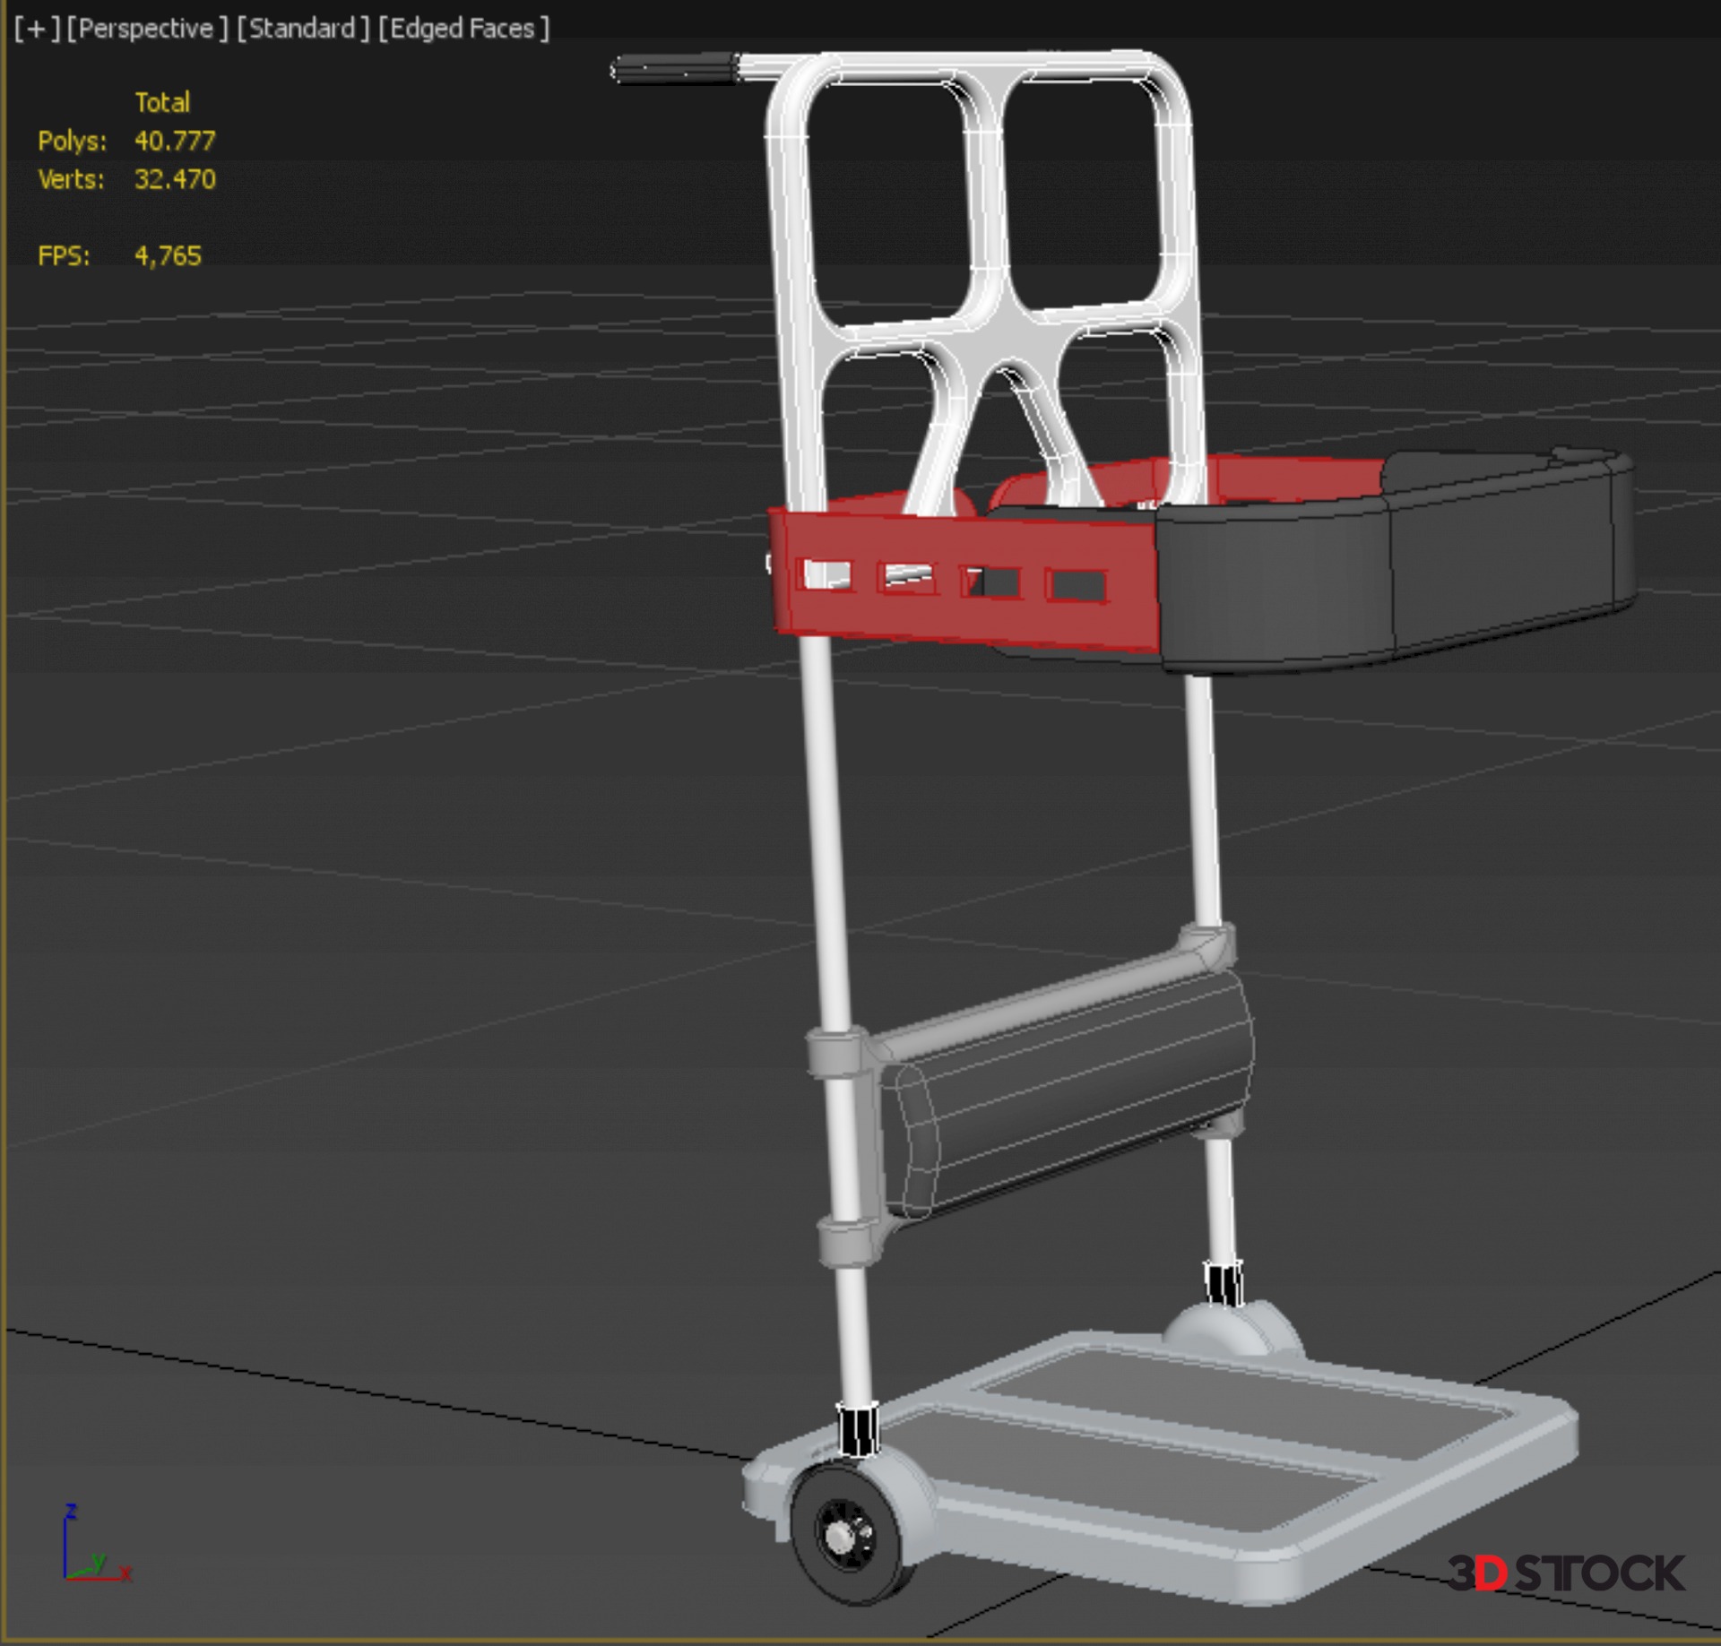Click the FPS readout value
The width and height of the screenshot is (1721, 1646).
coord(168,256)
